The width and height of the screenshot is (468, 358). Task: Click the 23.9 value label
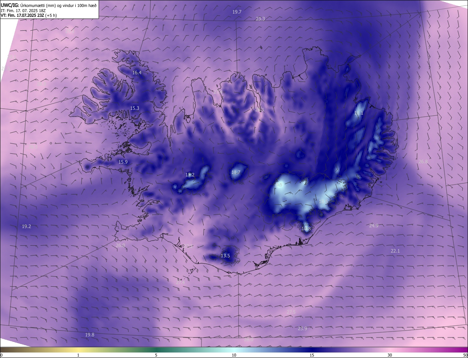tap(302, 329)
